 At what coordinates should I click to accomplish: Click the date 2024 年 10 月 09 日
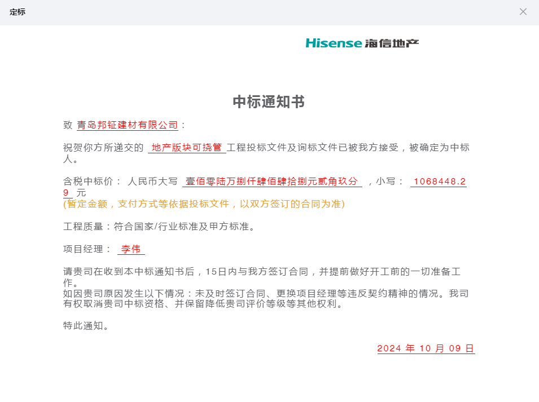click(426, 348)
